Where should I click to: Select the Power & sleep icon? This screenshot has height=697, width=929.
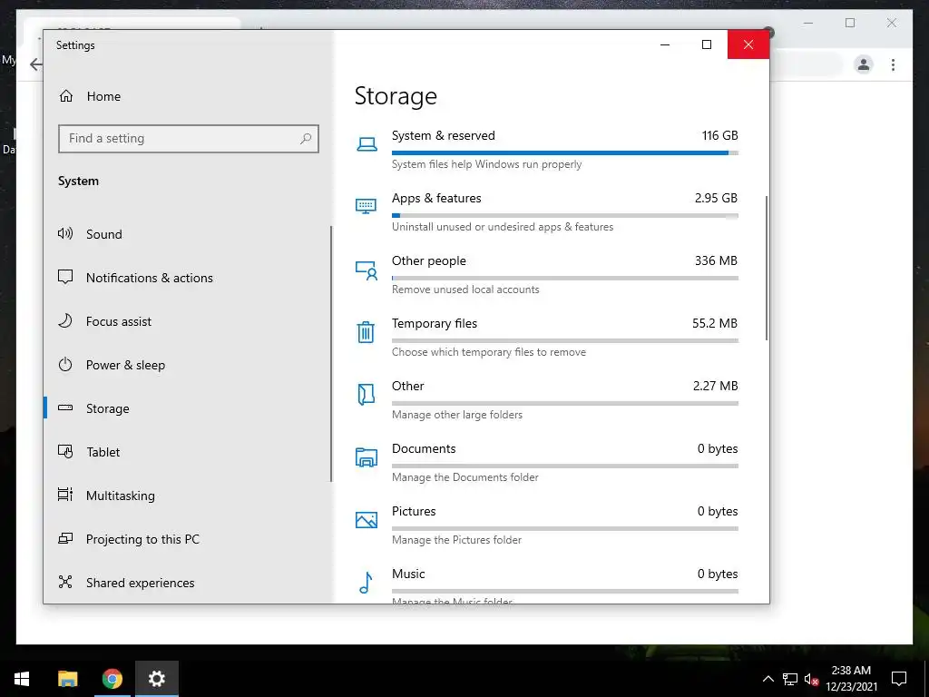pyautogui.click(x=65, y=365)
